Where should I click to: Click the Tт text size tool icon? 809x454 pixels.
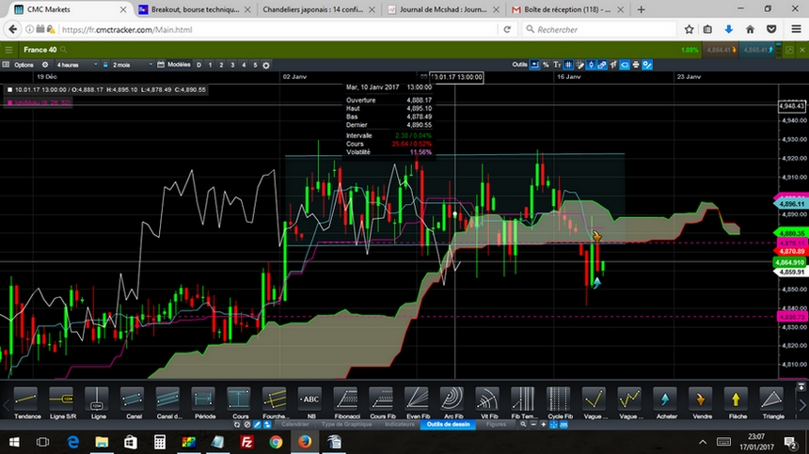[x=557, y=65]
